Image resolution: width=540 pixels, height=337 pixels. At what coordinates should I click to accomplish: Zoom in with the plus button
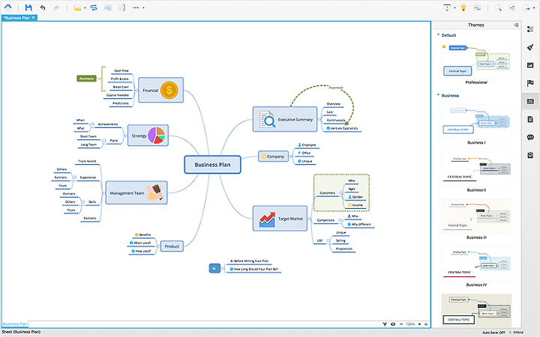pos(419,324)
